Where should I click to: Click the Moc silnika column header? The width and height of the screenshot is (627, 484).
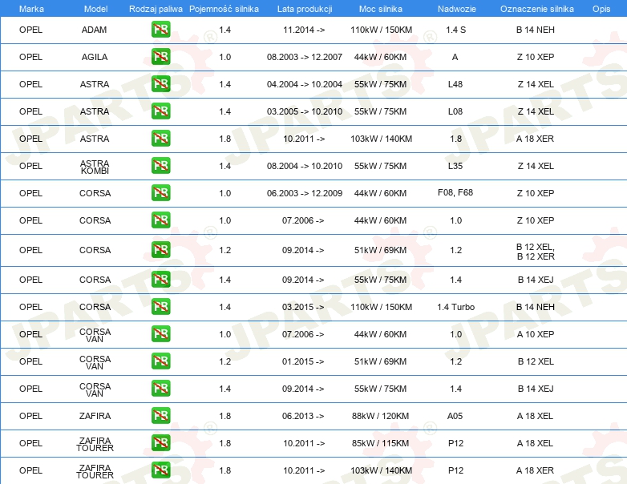pos(380,9)
